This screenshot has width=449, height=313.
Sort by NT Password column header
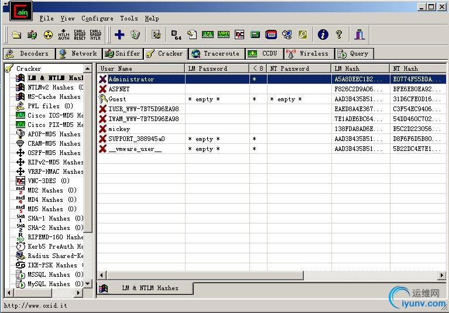pyautogui.click(x=299, y=68)
